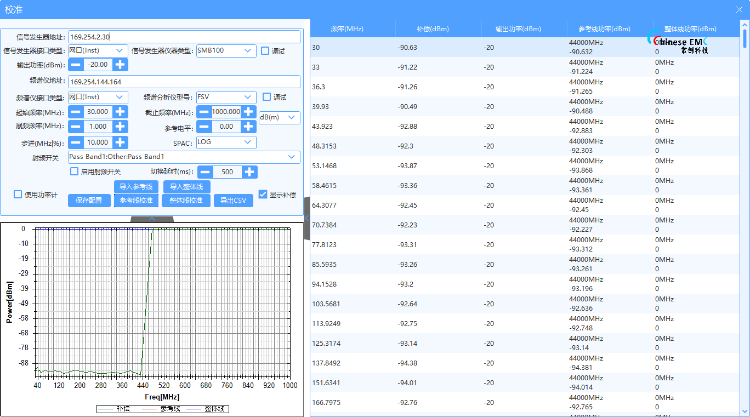Click spectrum analyzer address field 169.254.144.164
The image size is (750, 417).
(184, 82)
